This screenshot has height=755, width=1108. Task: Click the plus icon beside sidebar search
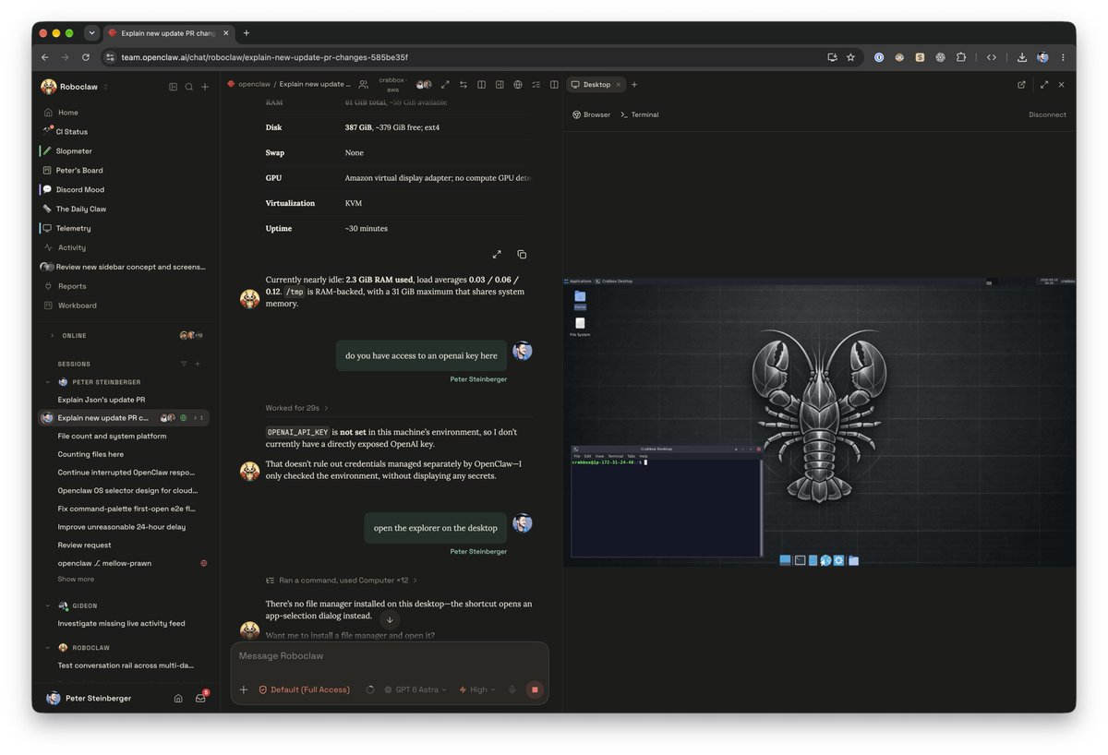[205, 87]
